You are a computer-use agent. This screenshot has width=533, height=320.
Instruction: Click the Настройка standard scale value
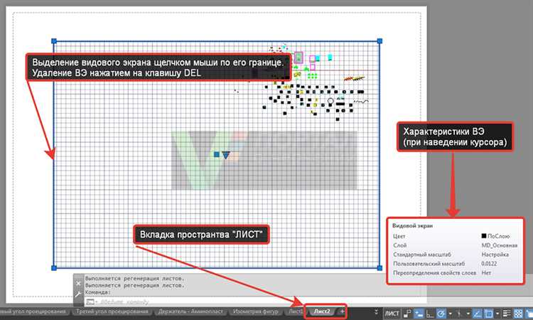(x=495, y=255)
